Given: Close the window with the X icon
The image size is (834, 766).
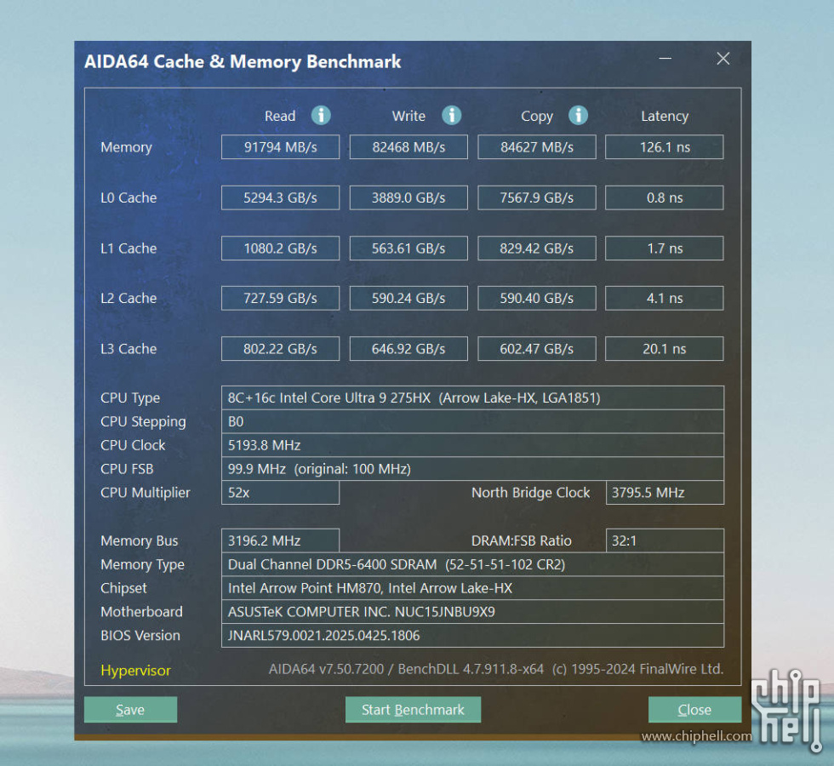Looking at the screenshot, I should [x=723, y=59].
